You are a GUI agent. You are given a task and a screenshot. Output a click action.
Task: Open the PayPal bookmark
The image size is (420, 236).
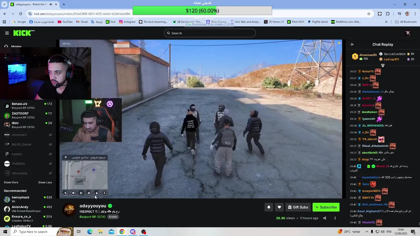(x=317, y=22)
